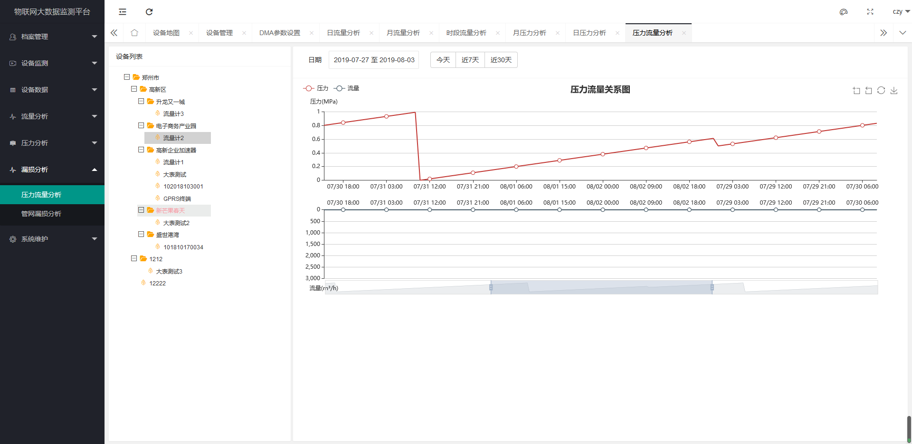The width and height of the screenshot is (912, 444).
Task: Collapse the 郑州市 tree node
Action: coord(127,77)
